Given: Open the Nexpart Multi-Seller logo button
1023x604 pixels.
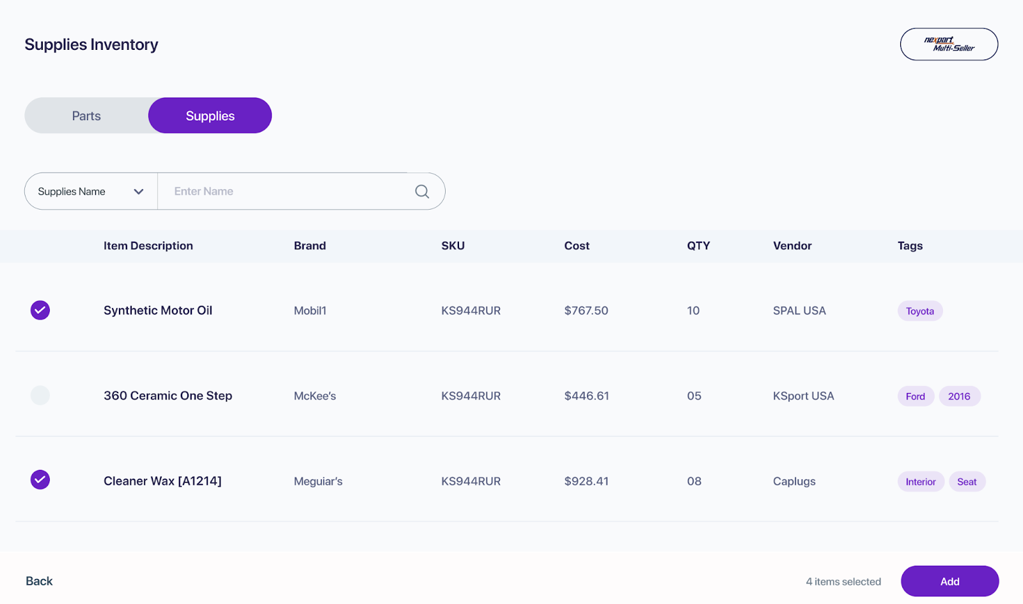Looking at the screenshot, I should 949,44.
